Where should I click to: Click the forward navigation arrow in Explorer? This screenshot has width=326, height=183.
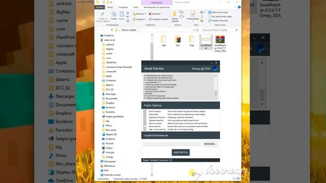point(104,30)
